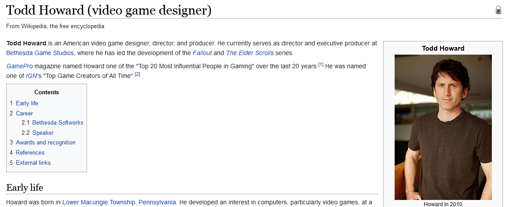
Task: Navigate to Speaker subsection in contents
Action: pos(43,133)
